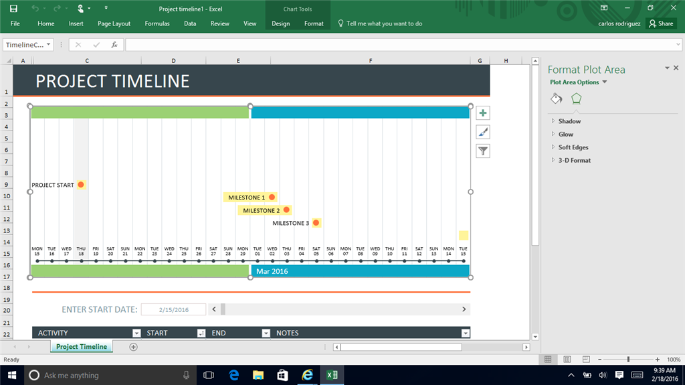Click zoom in plus button
The width and height of the screenshot is (685, 385).
(x=657, y=360)
